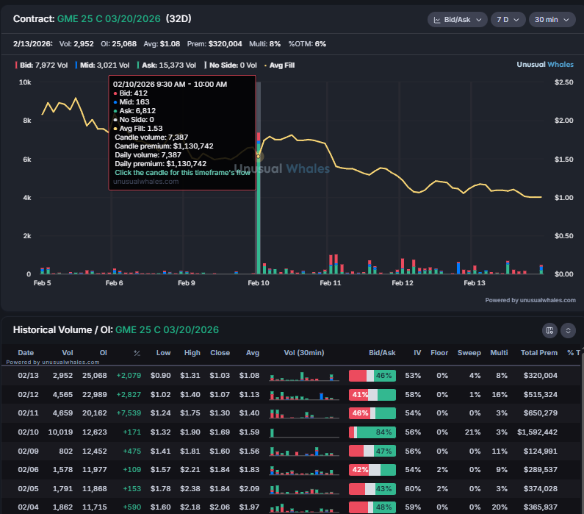Sort table by OI column
Image resolution: width=584 pixels, height=514 pixels.
tap(103, 353)
